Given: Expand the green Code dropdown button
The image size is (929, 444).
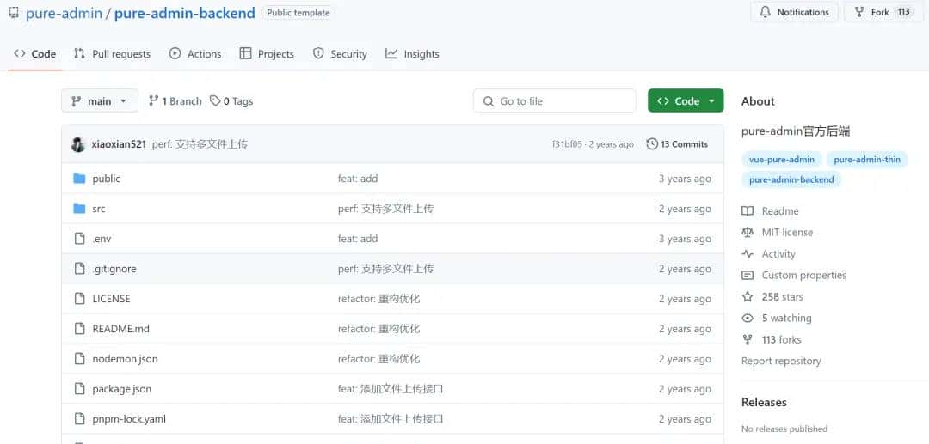Looking at the screenshot, I should tap(686, 101).
